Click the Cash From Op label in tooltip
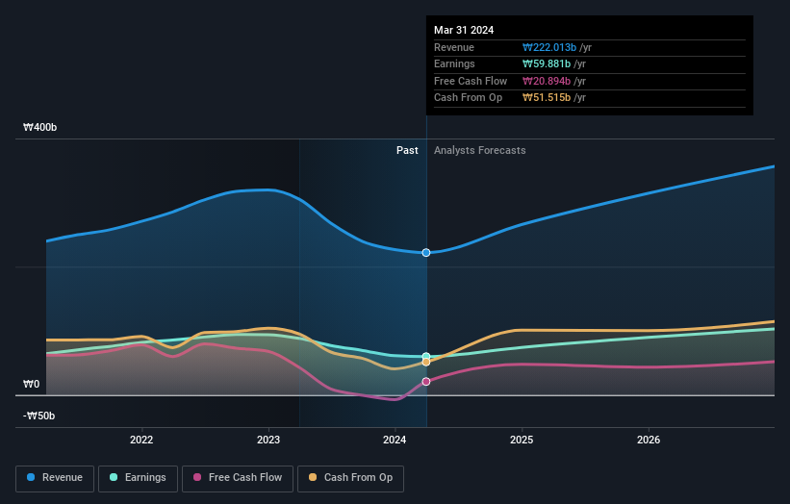Screen dimensions: 790x504 (468, 98)
